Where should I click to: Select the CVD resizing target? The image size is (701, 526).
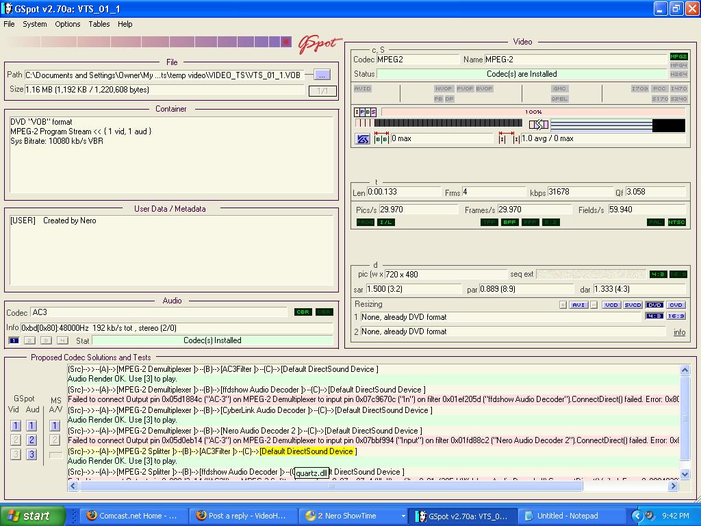[x=676, y=305]
